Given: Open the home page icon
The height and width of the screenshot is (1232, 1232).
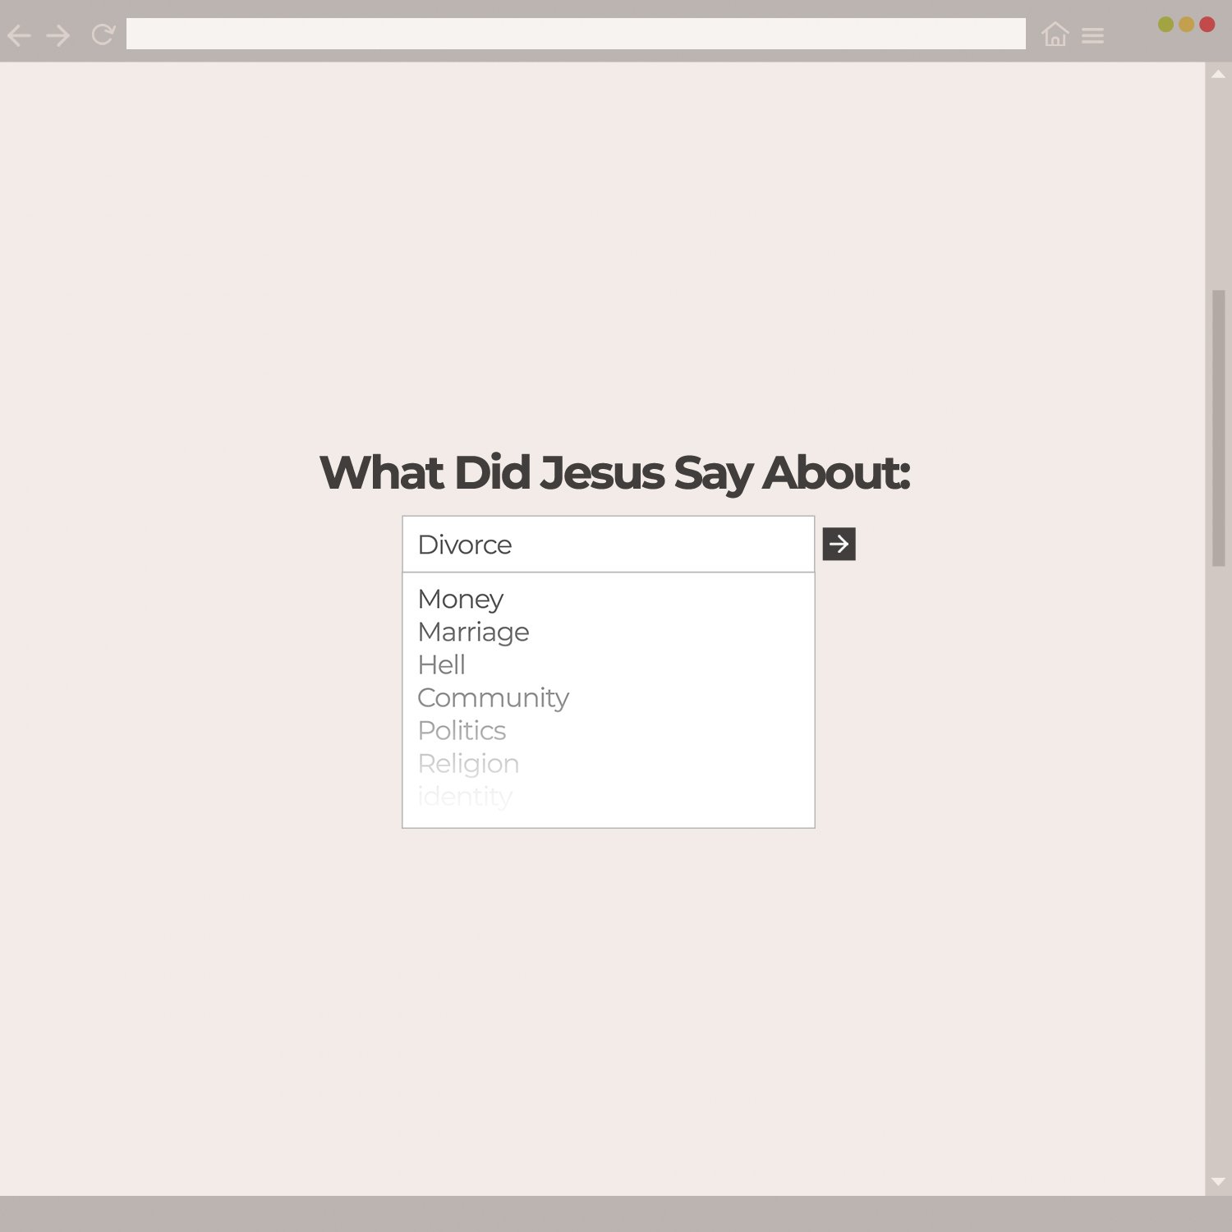Looking at the screenshot, I should tap(1055, 34).
